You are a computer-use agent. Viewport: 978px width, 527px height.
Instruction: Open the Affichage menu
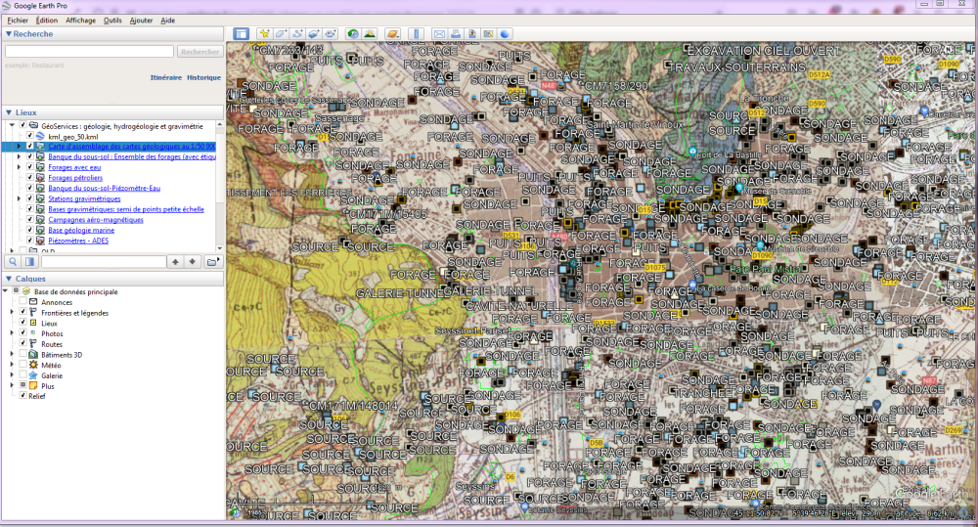pos(81,20)
